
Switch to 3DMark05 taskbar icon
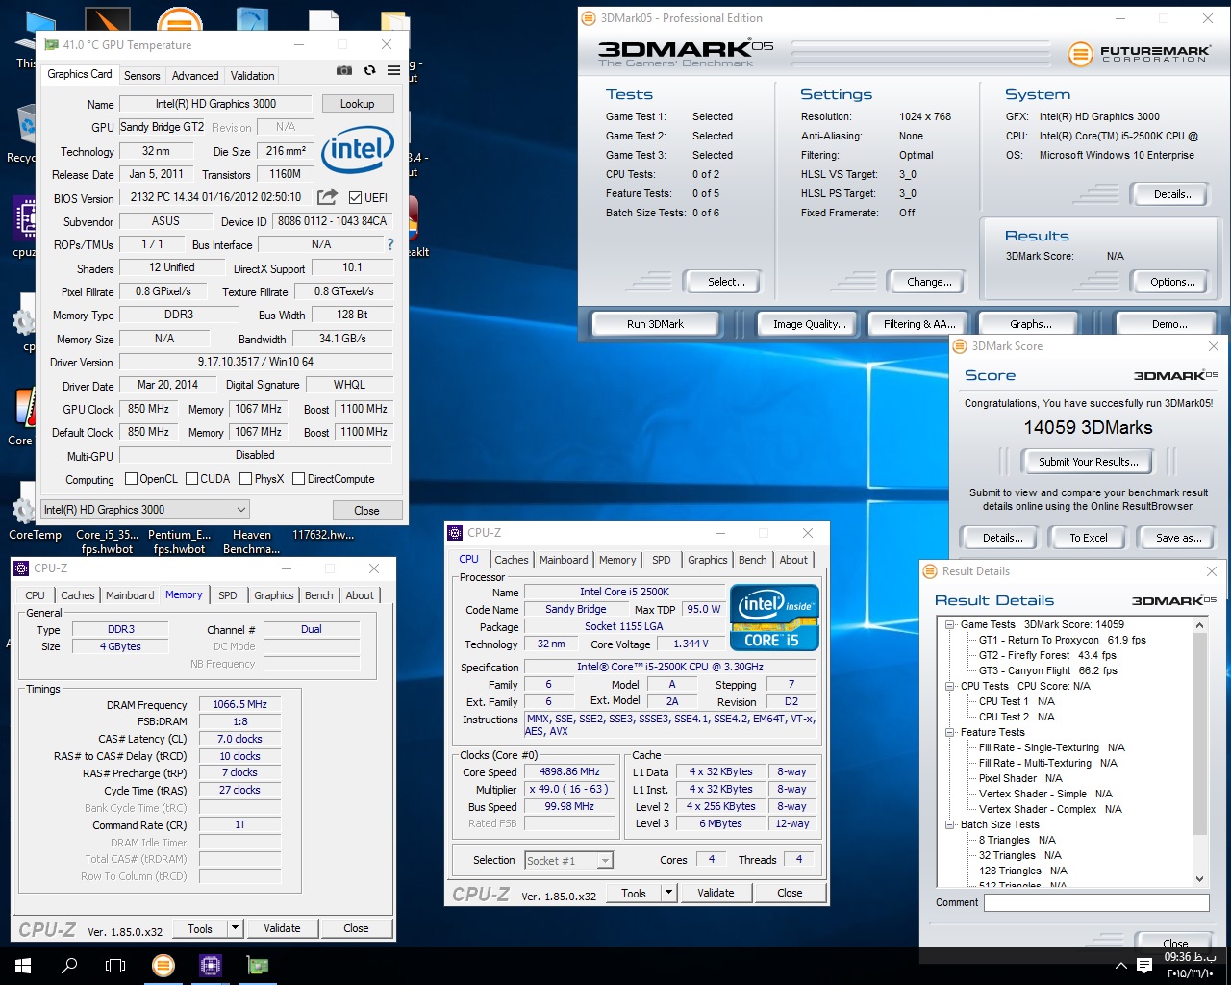(163, 965)
